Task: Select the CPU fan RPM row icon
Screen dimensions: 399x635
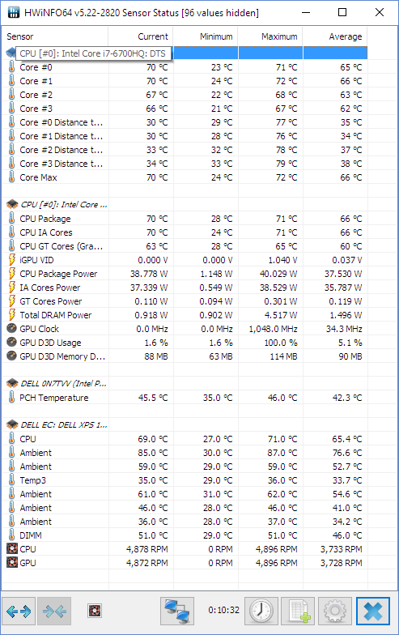Action: point(12,549)
